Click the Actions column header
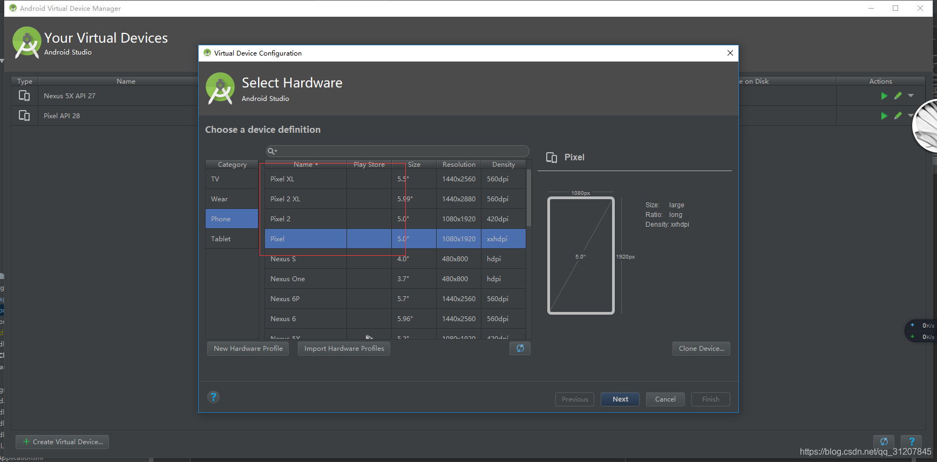Image resolution: width=937 pixels, height=462 pixels. (880, 81)
